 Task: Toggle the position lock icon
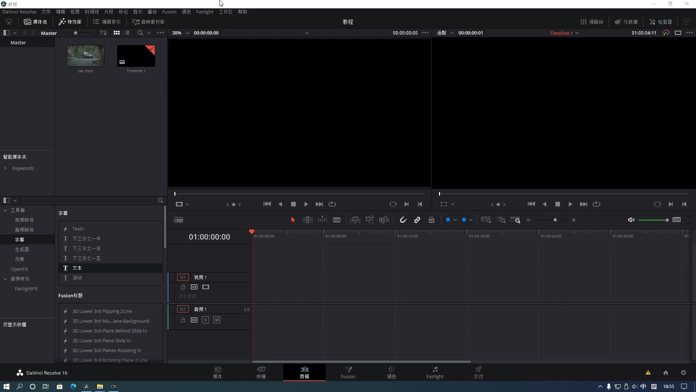(x=431, y=220)
